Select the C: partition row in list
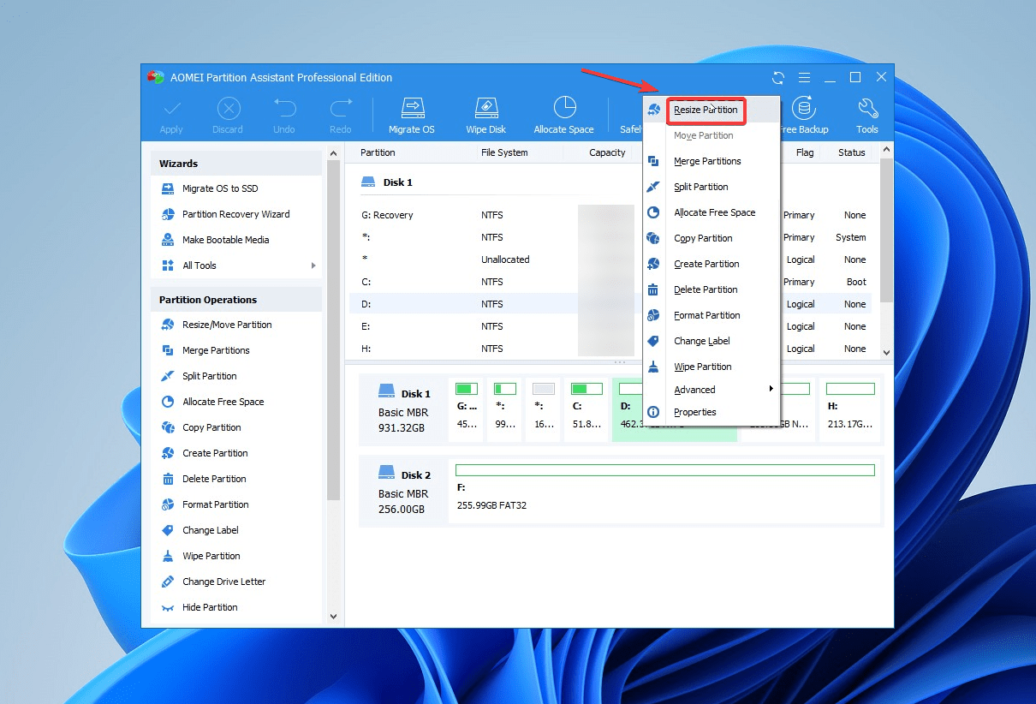This screenshot has height=704, width=1036. click(x=612, y=282)
